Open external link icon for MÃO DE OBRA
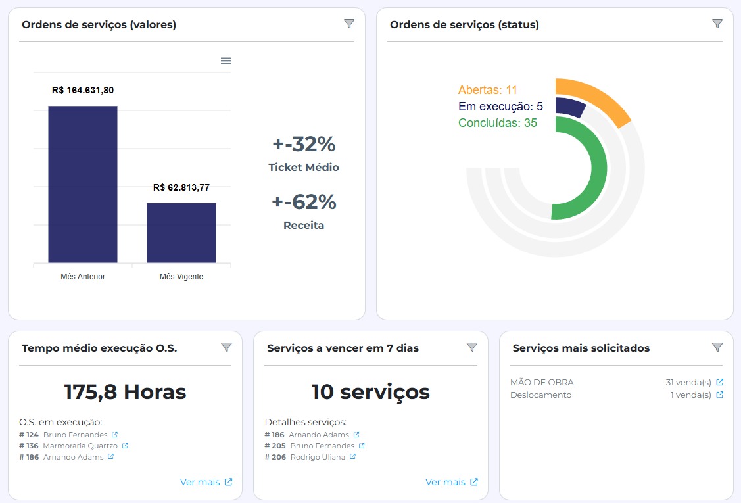Viewport: 741px width, 503px height. [x=719, y=382]
